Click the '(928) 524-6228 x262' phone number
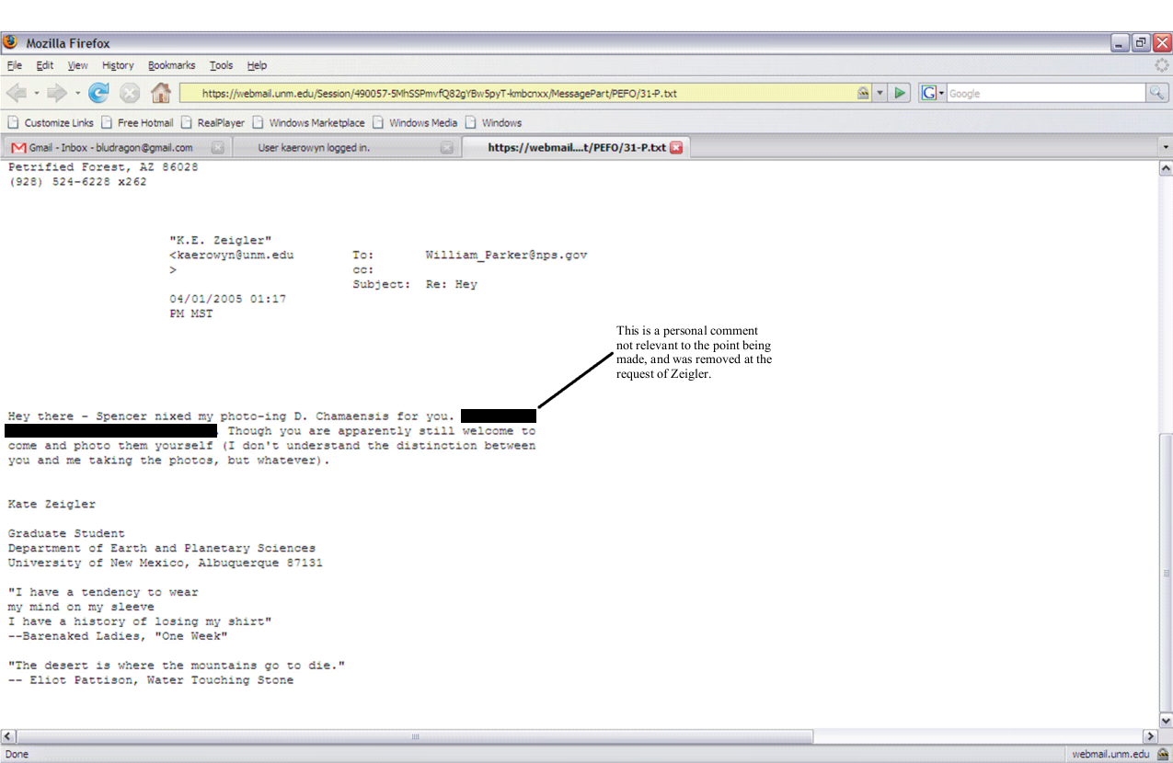This screenshot has height=763, width=1173. tap(77, 182)
